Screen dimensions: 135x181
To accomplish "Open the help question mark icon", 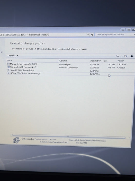I will point(132,56).
